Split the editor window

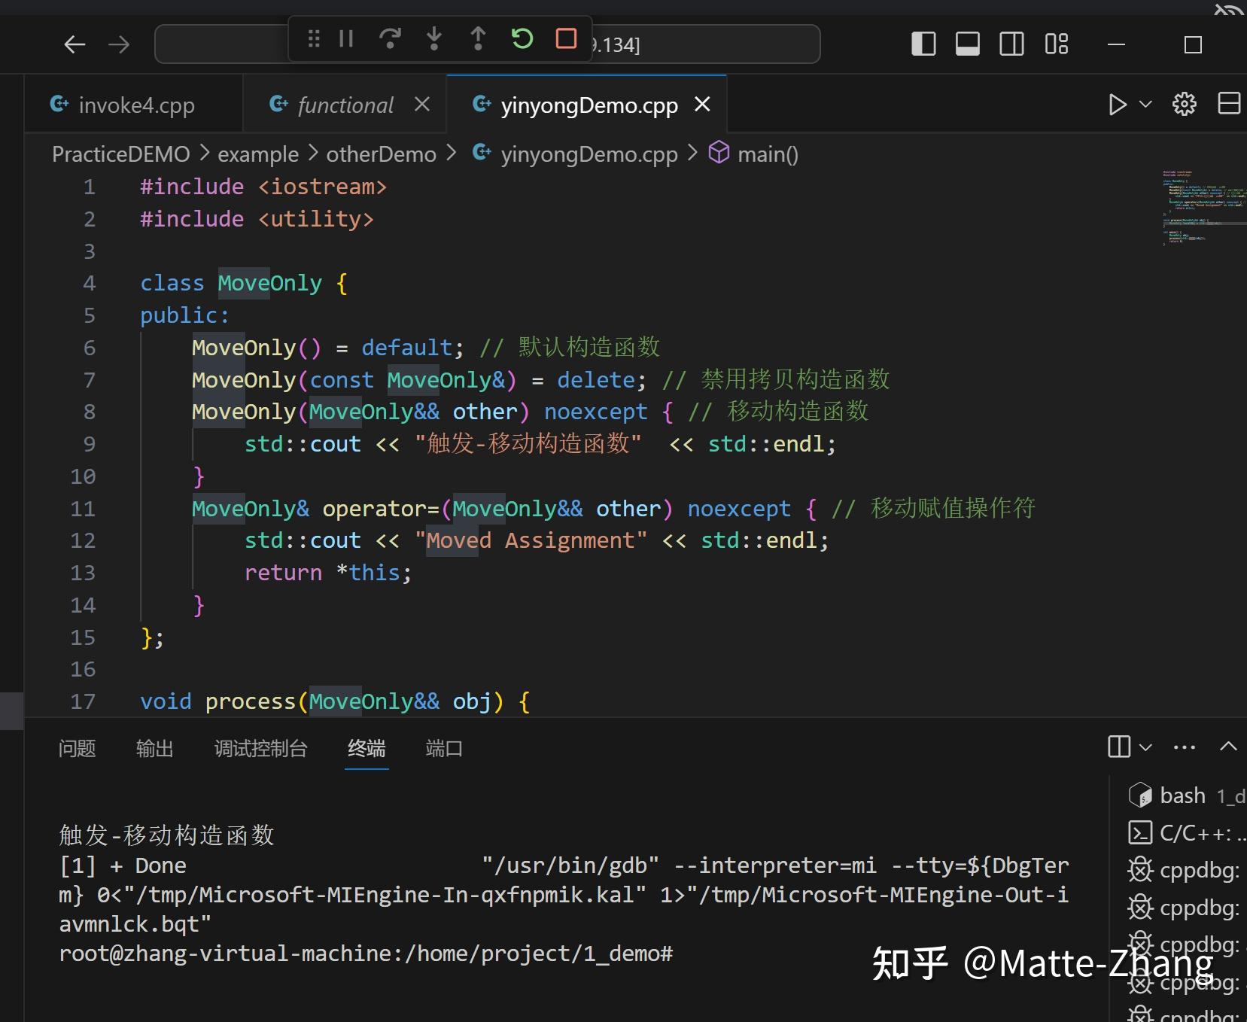[1230, 104]
